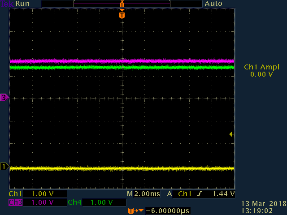
Task: Click the Ch3 1.00 V scale readout
Action: pos(45,202)
